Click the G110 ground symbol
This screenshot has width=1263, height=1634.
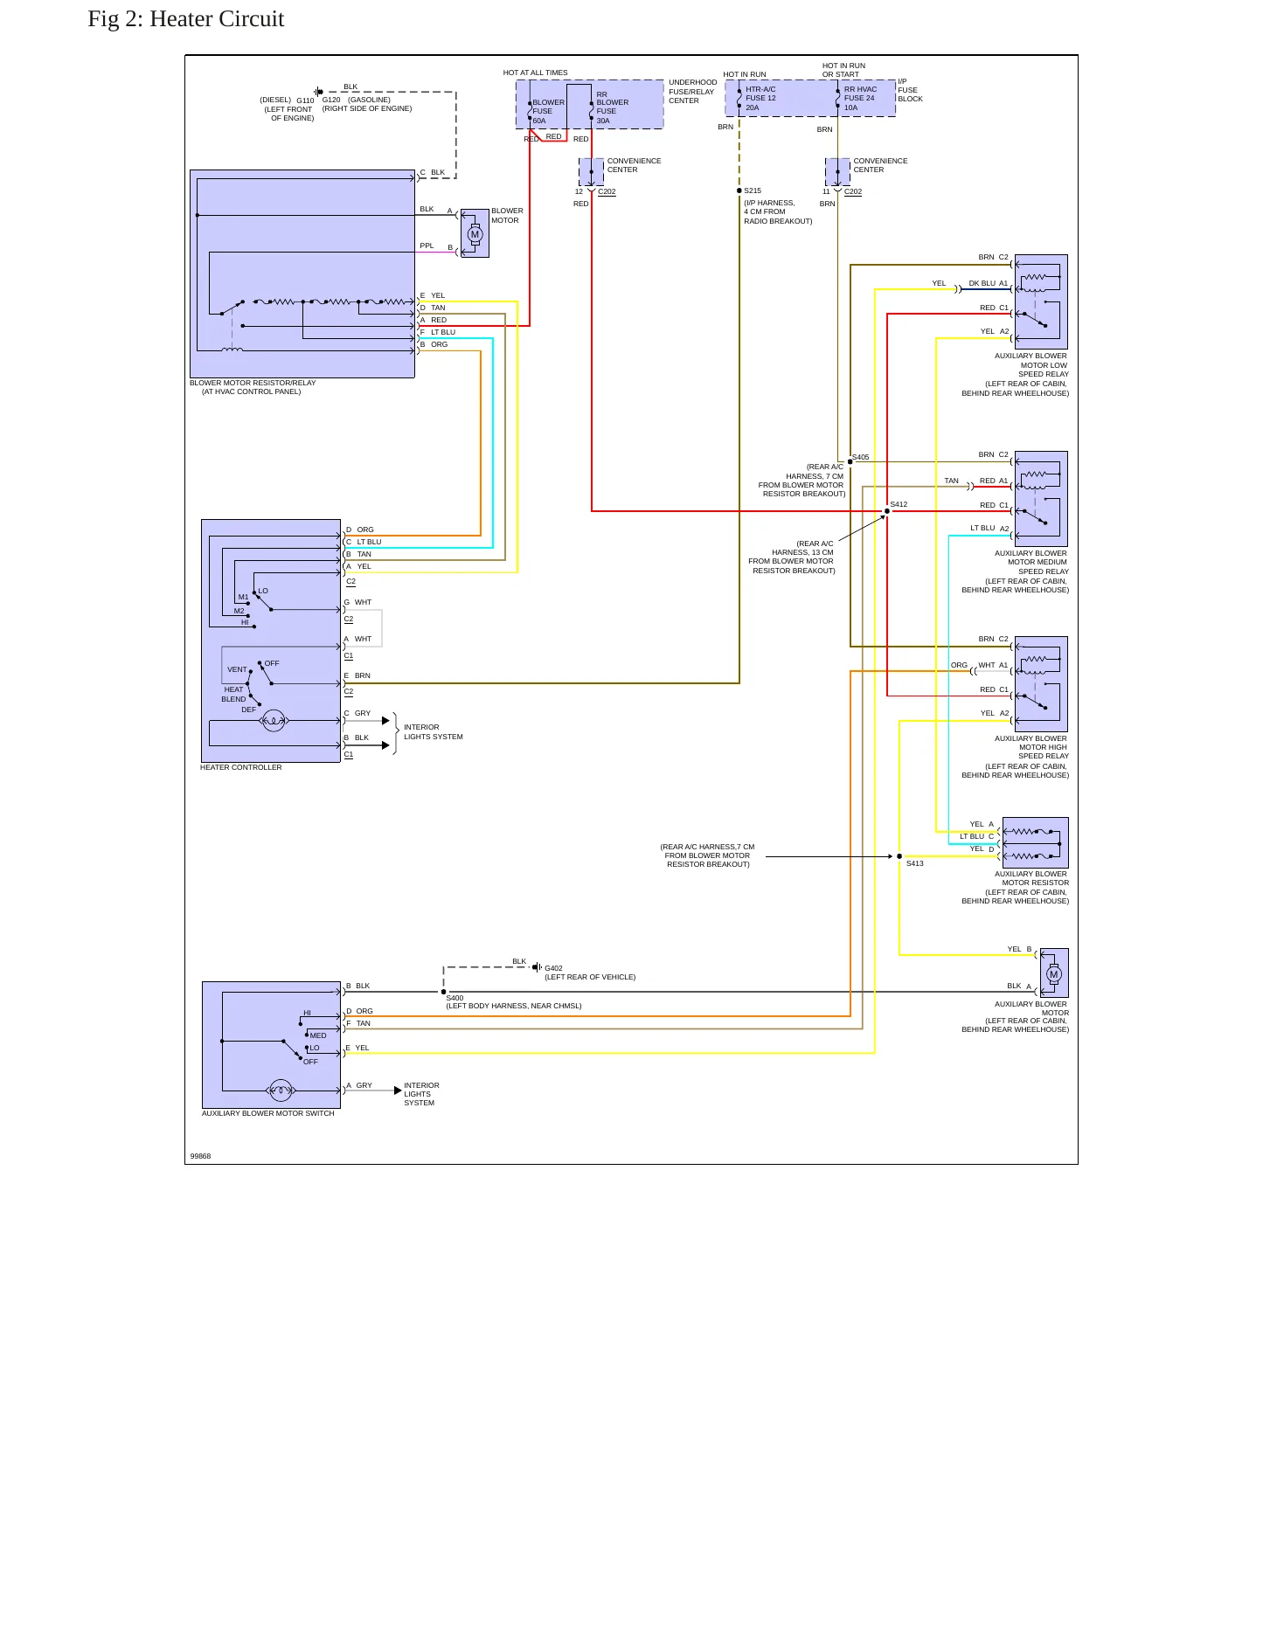click(319, 92)
